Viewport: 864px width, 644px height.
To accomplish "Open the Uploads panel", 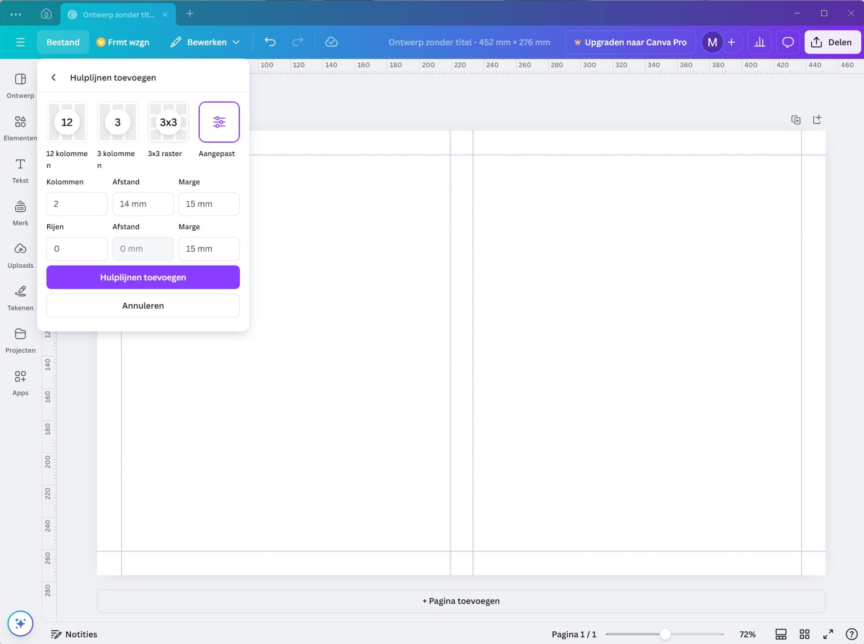I will click(x=20, y=255).
